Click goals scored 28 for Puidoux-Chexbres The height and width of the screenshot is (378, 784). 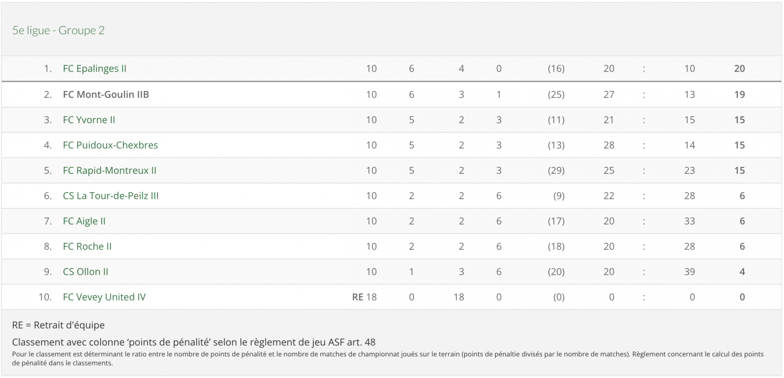coord(609,145)
